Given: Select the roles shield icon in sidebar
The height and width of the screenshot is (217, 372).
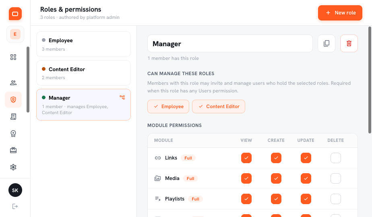Looking at the screenshot, I should (13, 100).
